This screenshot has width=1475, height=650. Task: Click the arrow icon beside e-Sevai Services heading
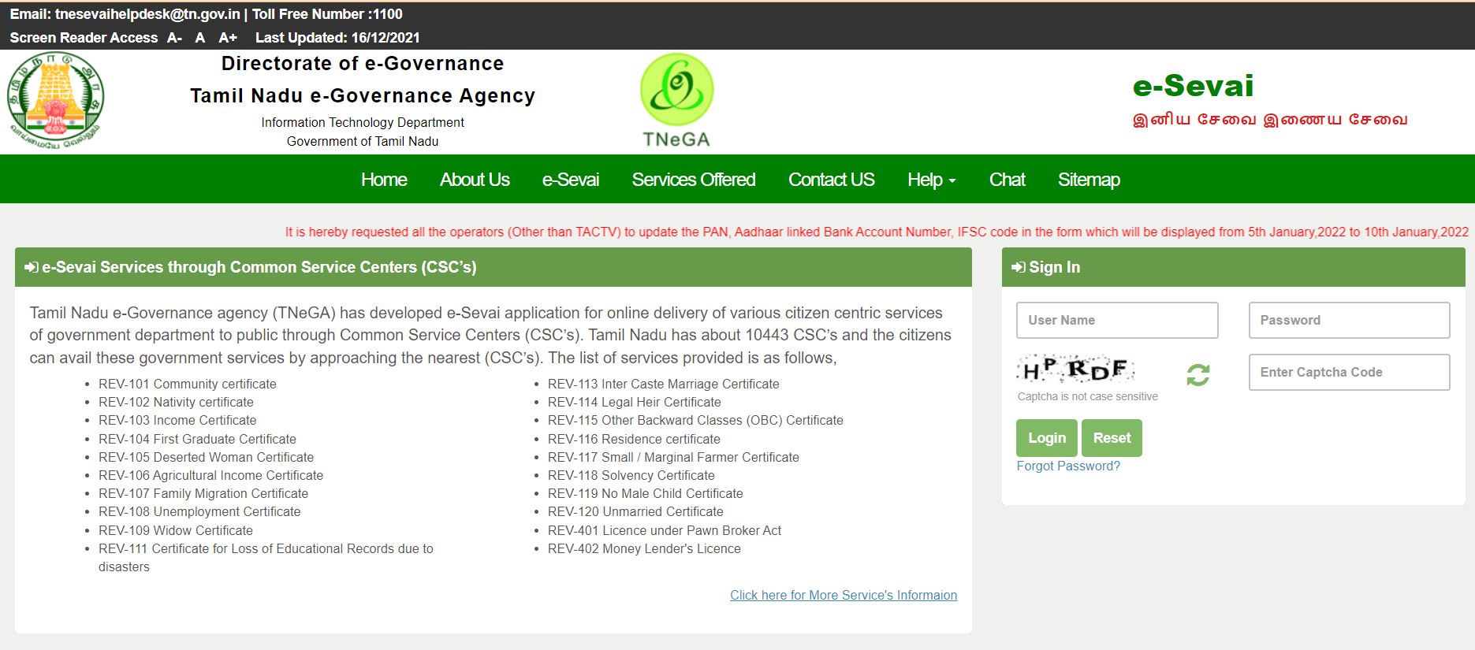pos(32,267)
